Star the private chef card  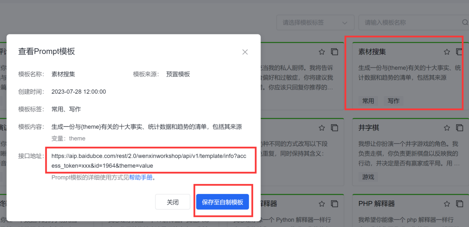pos(322,52)
